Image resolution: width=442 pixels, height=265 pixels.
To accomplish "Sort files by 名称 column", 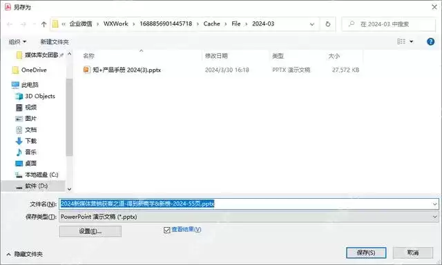I will 88,56.
